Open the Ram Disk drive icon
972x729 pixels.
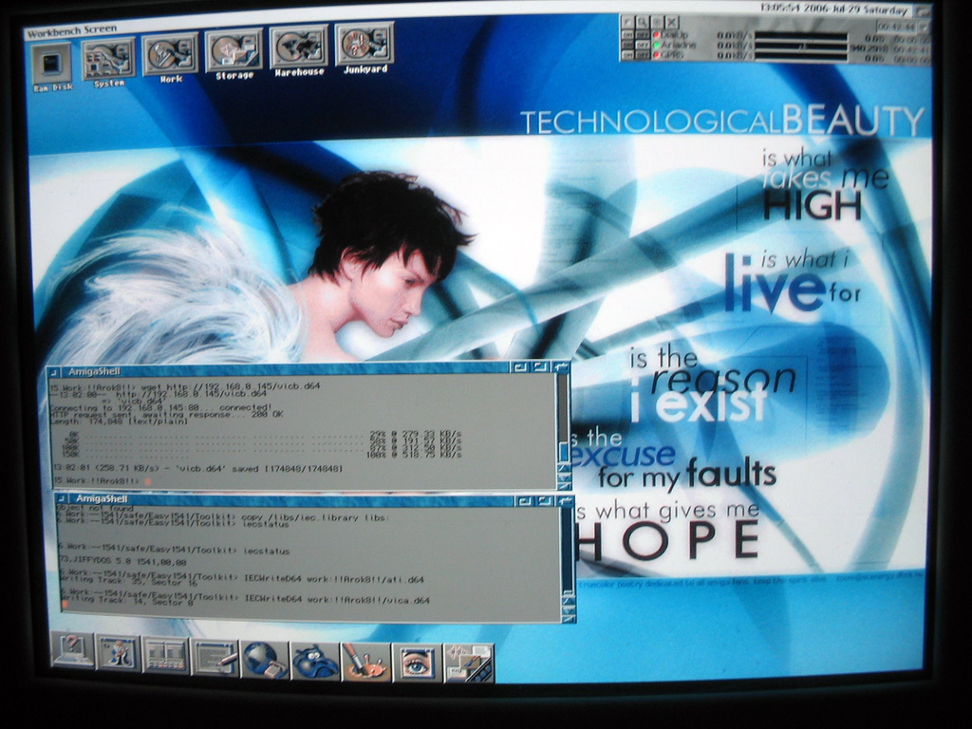(x=51, y=65)
